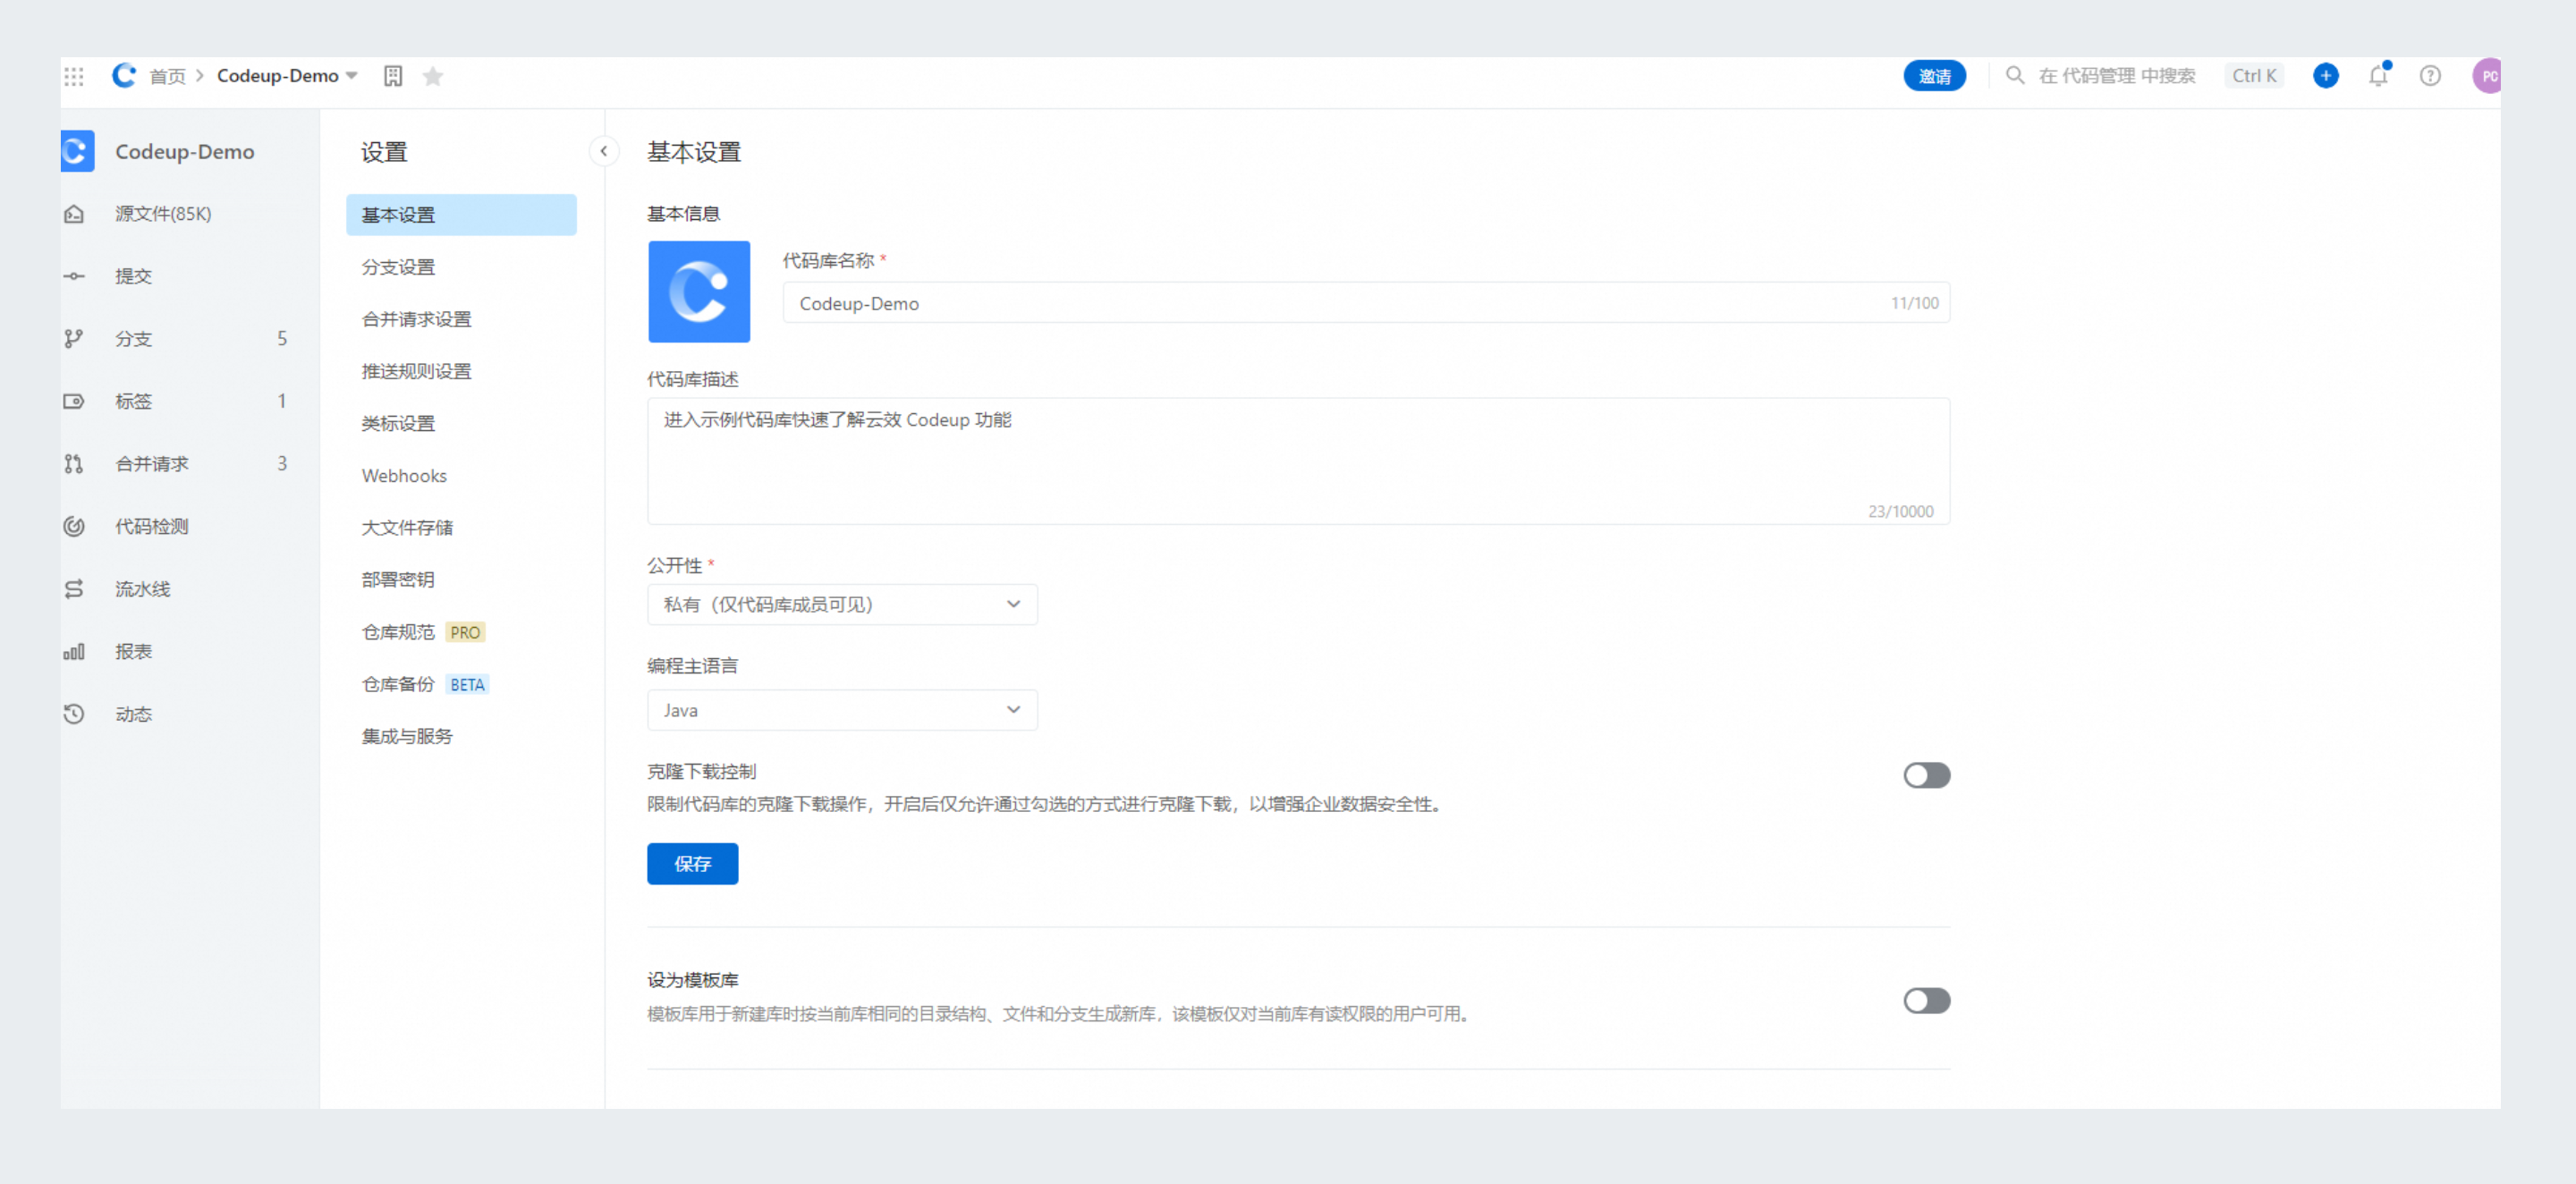Go to 首页 breadcrumb link
The width and height of the screenshot is (2576, 1184).
coord(167,76)
